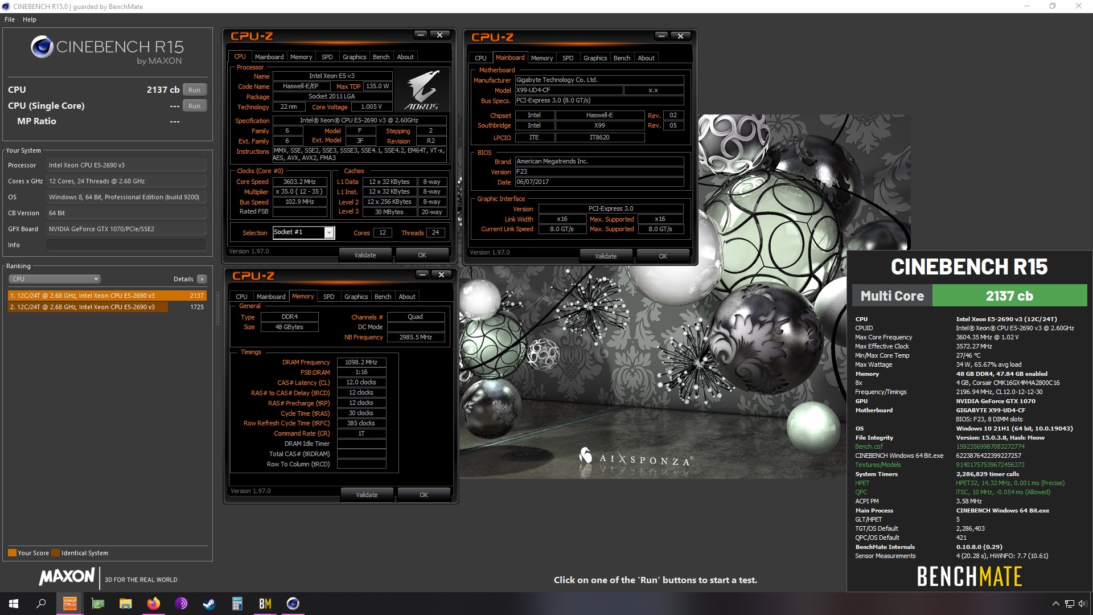Click Validate in CPU tab CPU-Z window
Image resolution: width=1093 pixels, height=615 pixels.
click(x=365, y=255)
